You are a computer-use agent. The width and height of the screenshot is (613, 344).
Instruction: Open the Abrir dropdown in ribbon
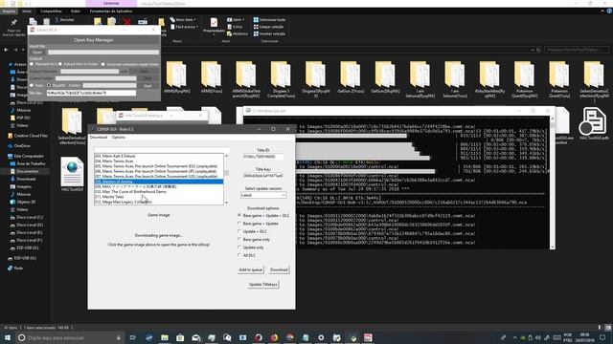tap(237, 19)
